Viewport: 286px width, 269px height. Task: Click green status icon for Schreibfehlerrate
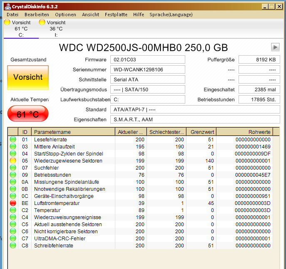[13, 245]
